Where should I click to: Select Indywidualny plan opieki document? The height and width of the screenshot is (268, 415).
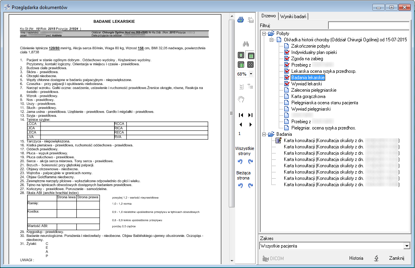tap(314, 52)
